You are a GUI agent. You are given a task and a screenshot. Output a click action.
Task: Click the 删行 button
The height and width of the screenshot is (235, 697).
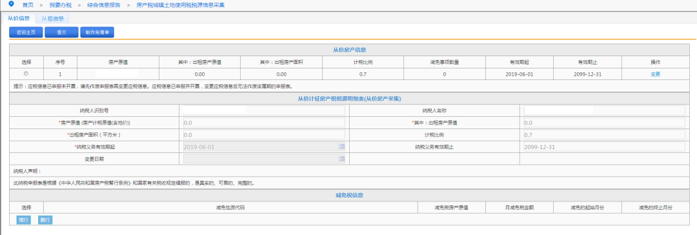pyautogui.click(x=45, y=220)
